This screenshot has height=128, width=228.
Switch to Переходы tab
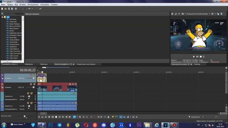(44, 64)
